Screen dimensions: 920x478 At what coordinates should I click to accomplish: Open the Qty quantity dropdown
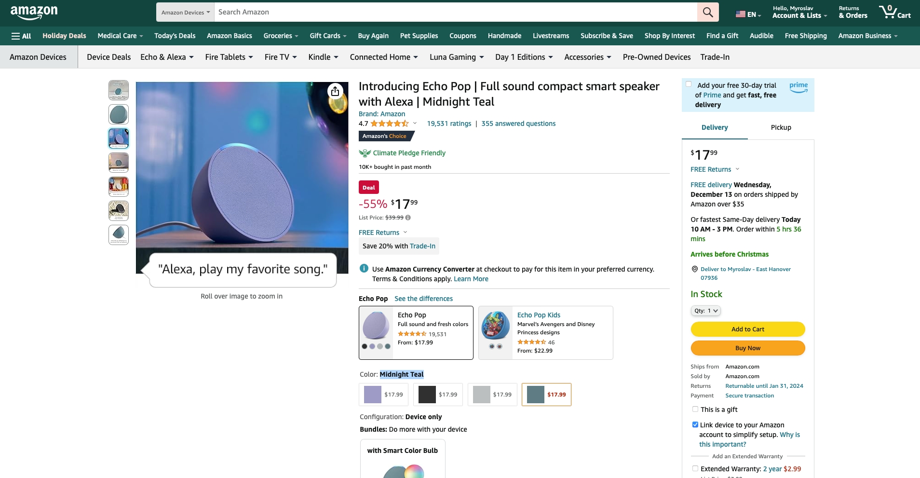point(706,311)
